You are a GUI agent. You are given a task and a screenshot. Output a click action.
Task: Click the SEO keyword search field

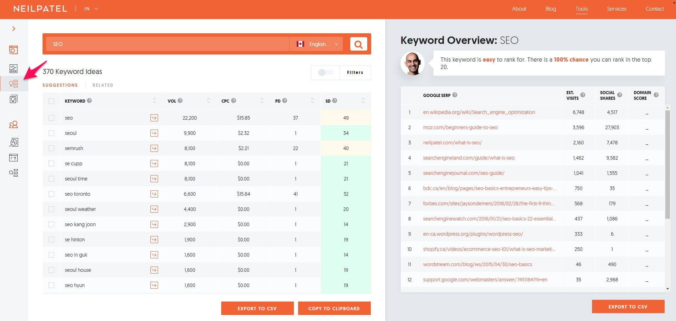(x=168, y=44)
